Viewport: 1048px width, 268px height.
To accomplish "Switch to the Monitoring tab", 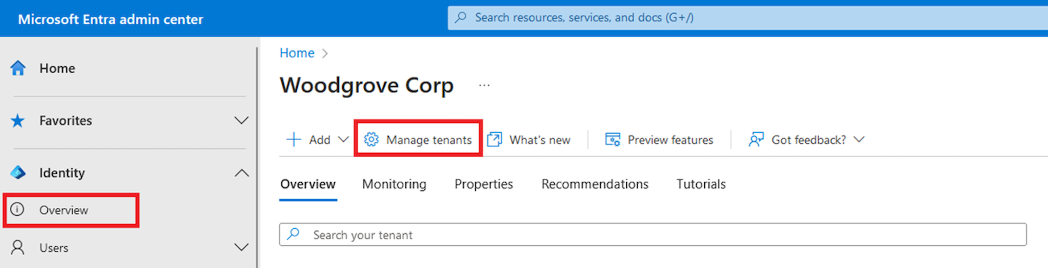I will pos(394,184).
